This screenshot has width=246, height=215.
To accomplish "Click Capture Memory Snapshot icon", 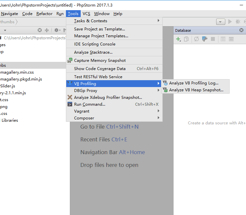I will tap(70, 61).
